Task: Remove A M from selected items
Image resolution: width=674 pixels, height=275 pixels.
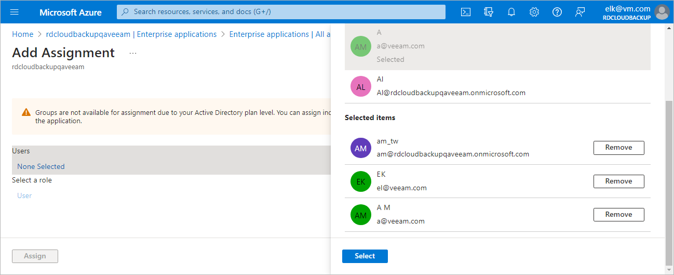Action: [618, 215]
